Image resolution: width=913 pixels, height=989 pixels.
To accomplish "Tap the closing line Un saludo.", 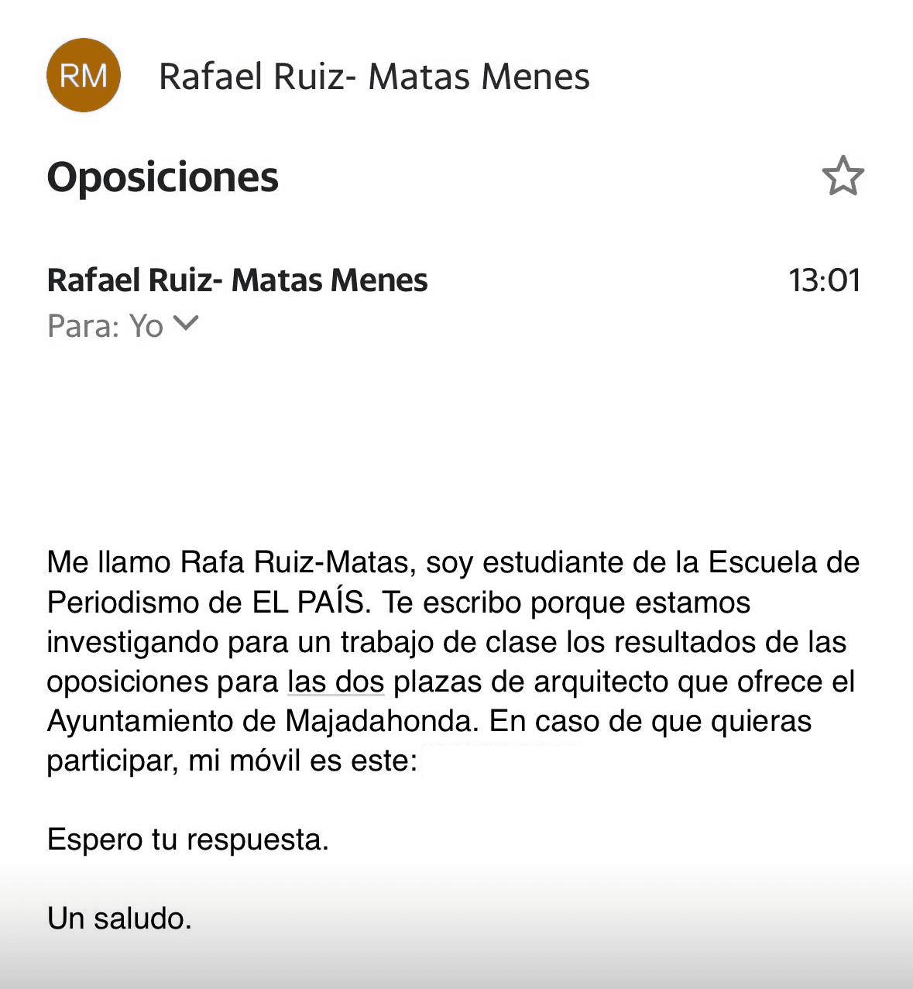I will pos(119,919).
